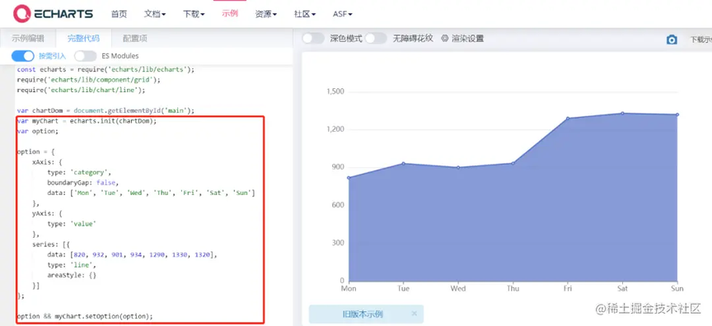Click the 旧版本示例 button
The width and height of the screenshot is (712, 326).
pos(363,314)
